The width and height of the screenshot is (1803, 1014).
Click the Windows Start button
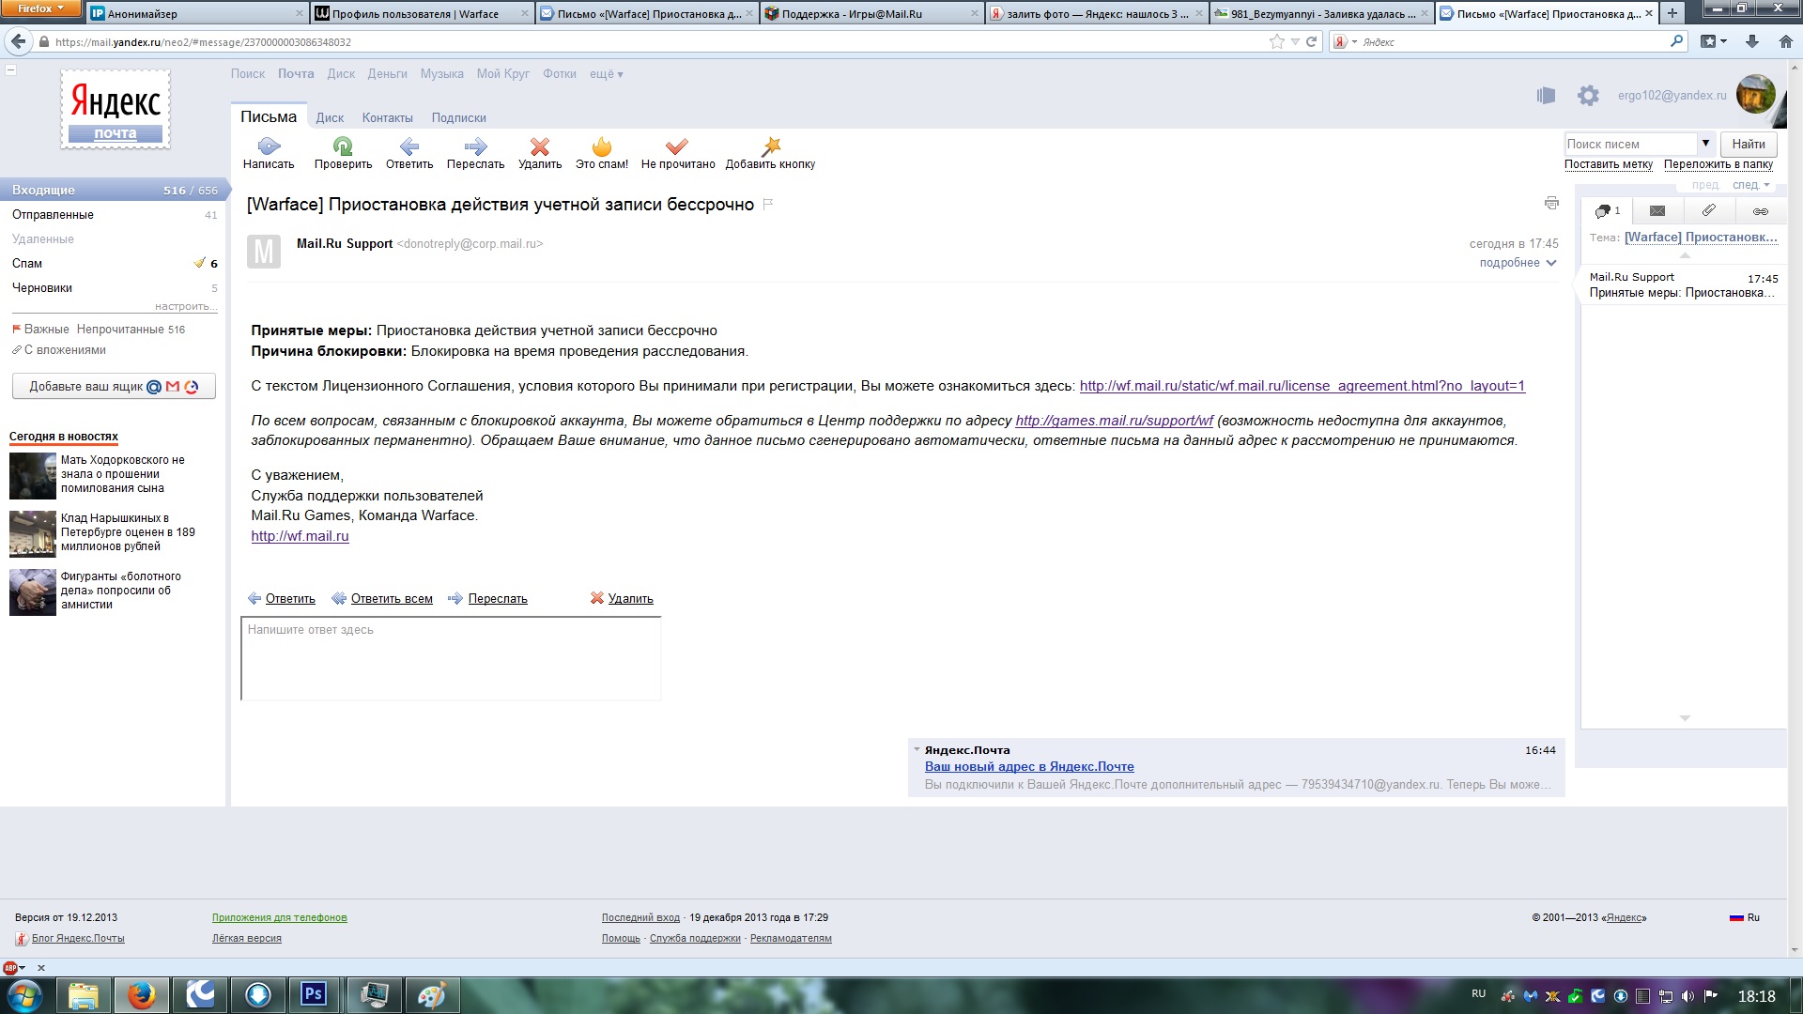coord(24,995)
